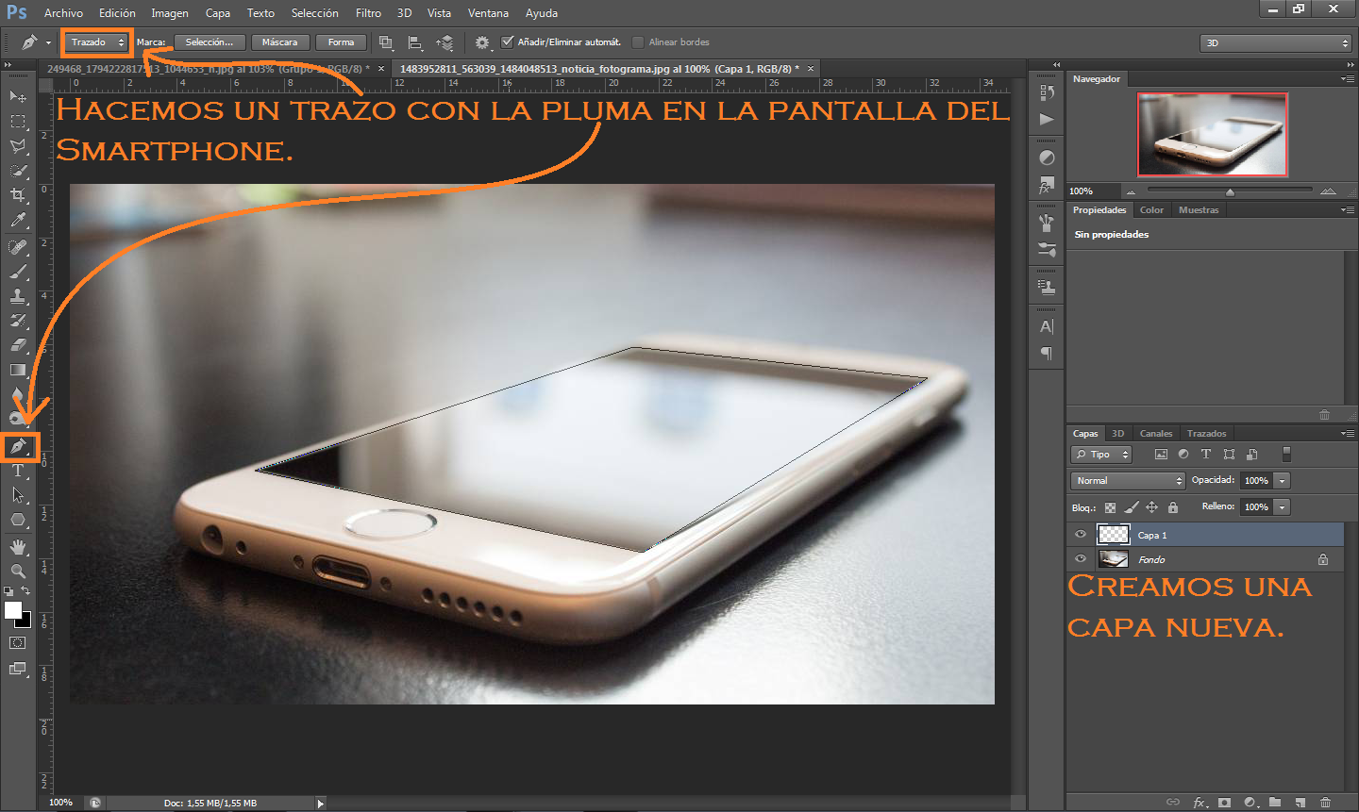
Task: Switch to the Muestras tab
Action: tap(1199, 210)
